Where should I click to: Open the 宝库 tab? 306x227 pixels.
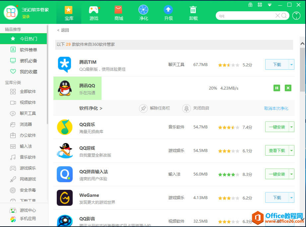(x=69, y=13)
